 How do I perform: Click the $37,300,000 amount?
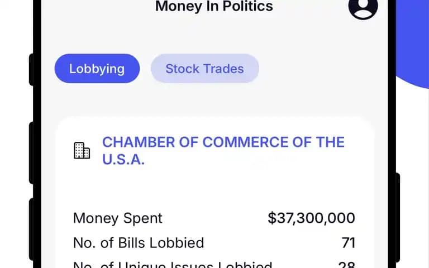[x=311, y=218]
